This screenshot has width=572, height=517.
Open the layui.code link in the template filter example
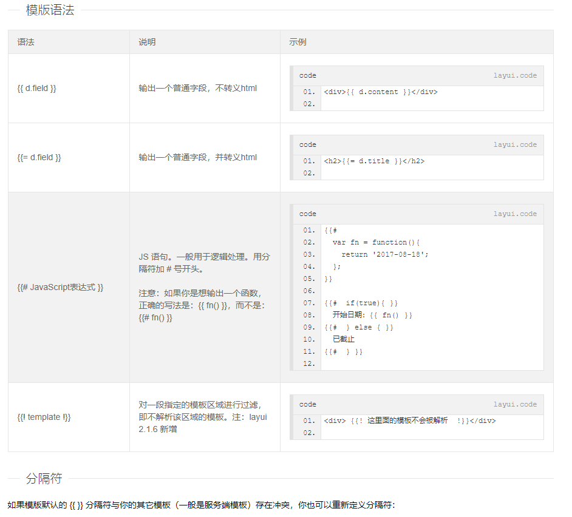[515, 405]
